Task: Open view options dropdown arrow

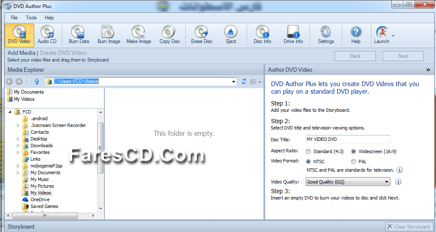Action: pos(260,82)
